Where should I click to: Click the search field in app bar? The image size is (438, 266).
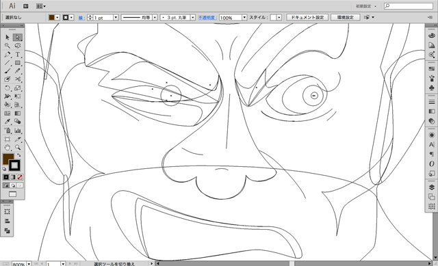(409, 6)
